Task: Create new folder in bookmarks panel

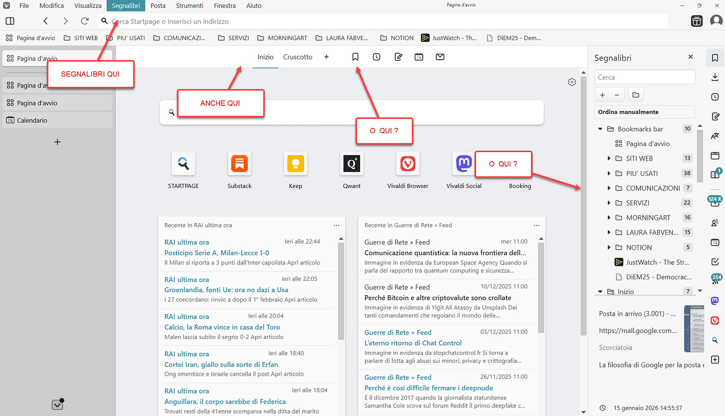Action: pos(635,94)
